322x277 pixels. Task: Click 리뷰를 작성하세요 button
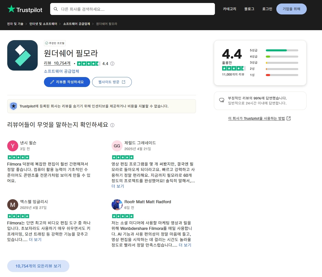[67, 82]
